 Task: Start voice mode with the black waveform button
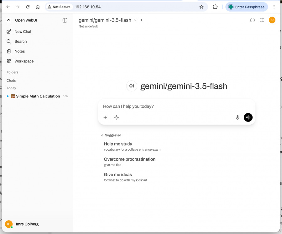click(248, 117)
